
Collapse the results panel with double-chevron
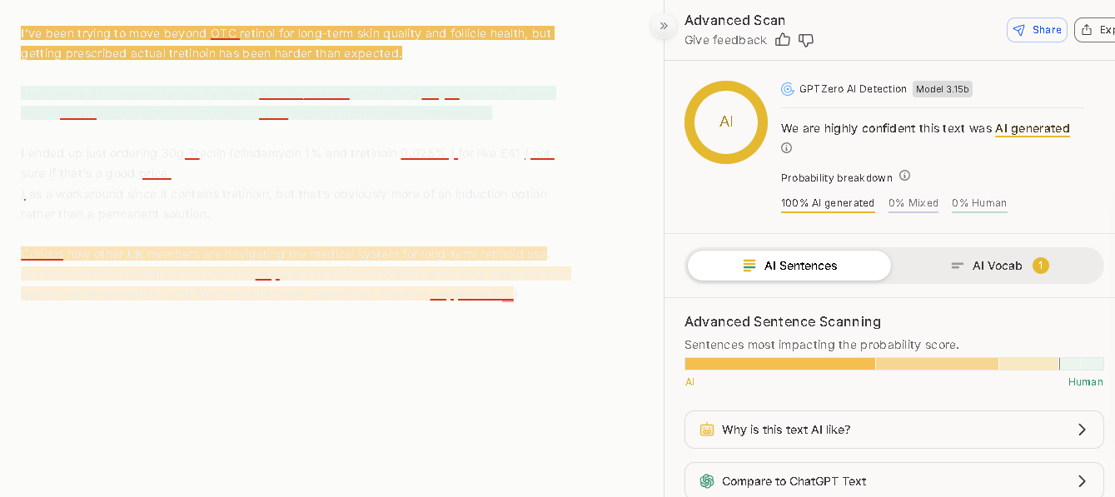[664, 26]
